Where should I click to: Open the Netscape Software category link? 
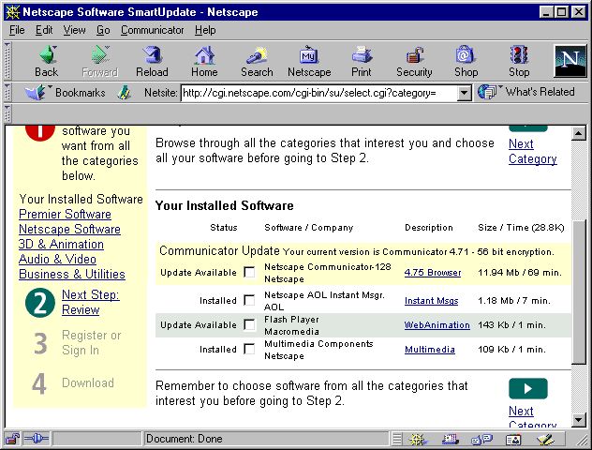69,230
